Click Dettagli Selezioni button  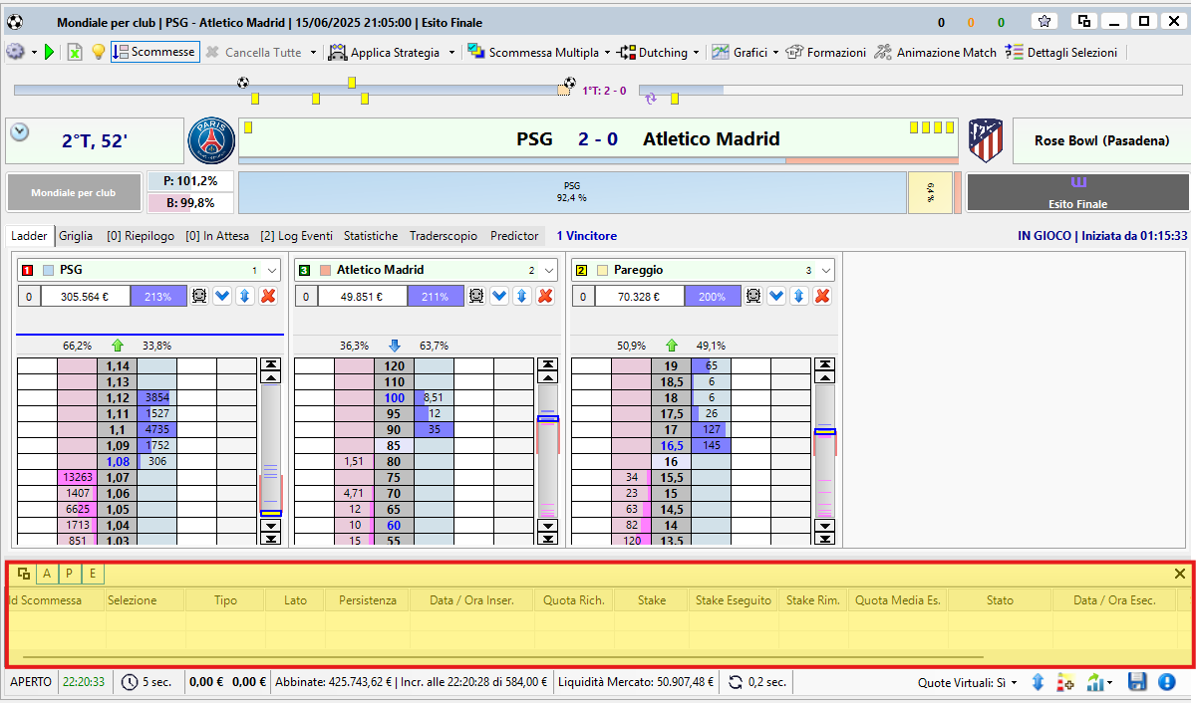coord(1061,52)
